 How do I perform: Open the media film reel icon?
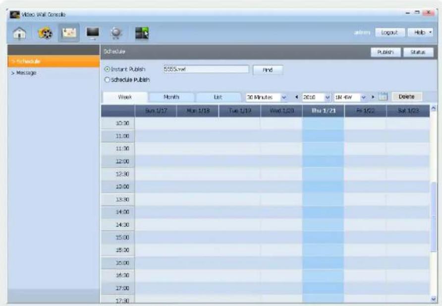tap(45, 33)
